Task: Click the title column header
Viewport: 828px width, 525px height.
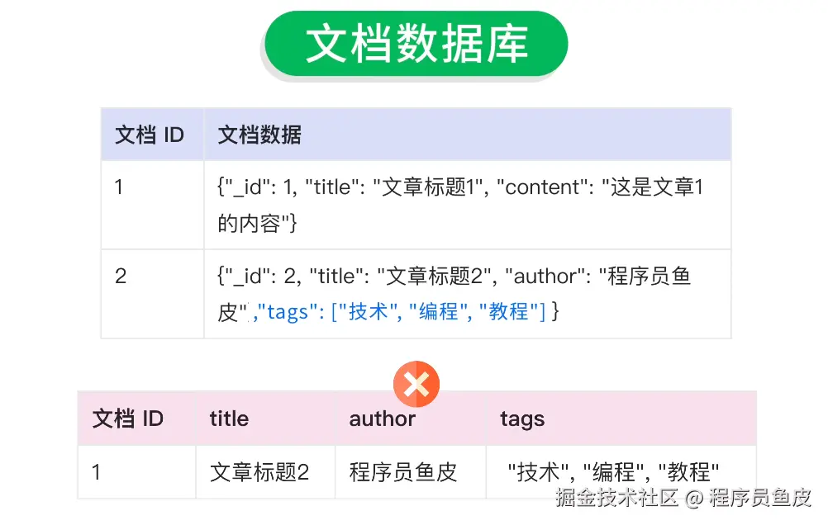Action: point(229,419)
